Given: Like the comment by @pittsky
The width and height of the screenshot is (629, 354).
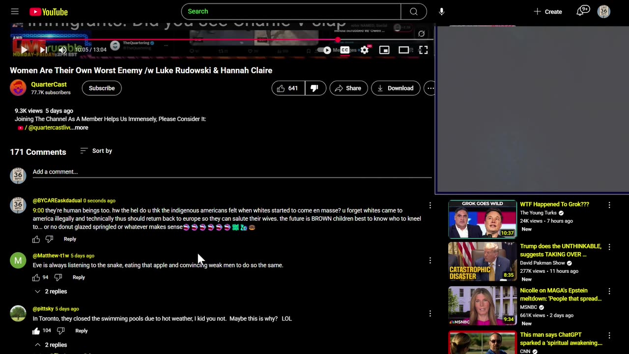Looking at the screenshot, I should click(36, 331).
